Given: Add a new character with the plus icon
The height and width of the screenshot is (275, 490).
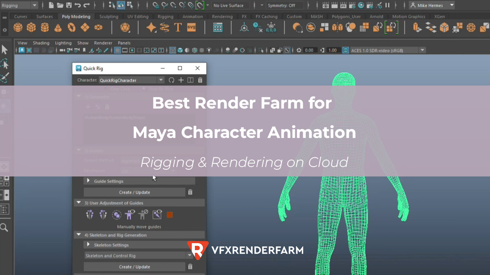Looking at the screenshot, I should click(x=181, y=80).
